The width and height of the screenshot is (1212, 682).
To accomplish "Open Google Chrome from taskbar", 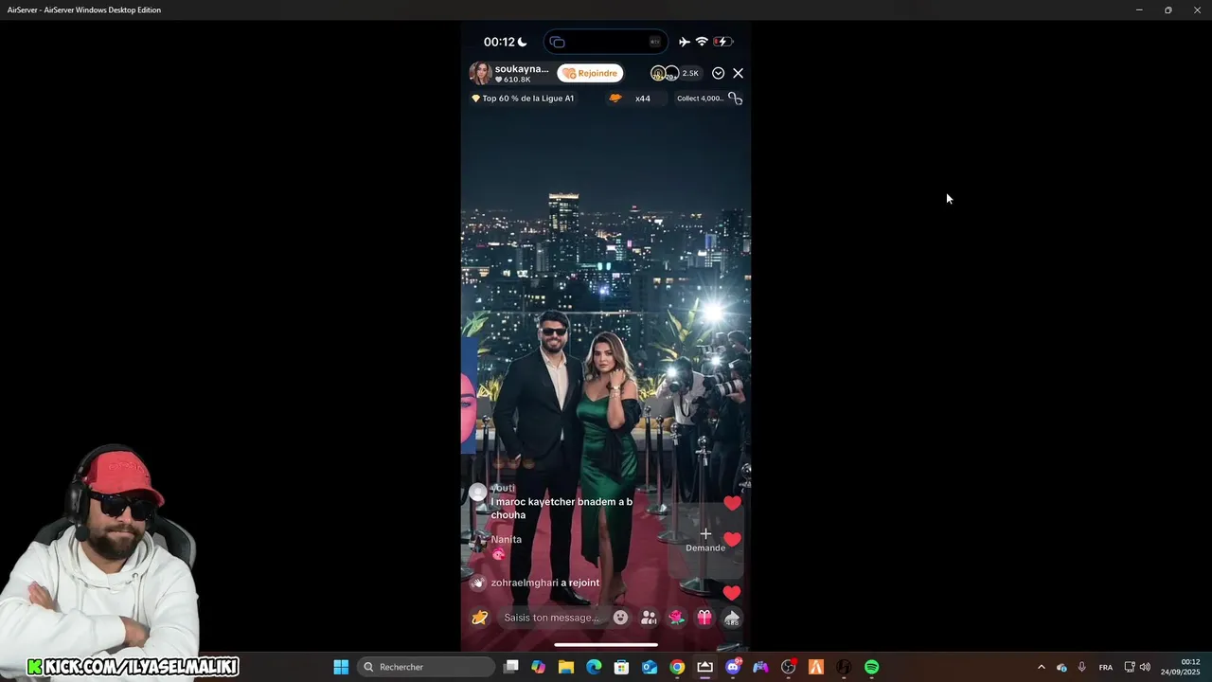I will tap(677, 667).
